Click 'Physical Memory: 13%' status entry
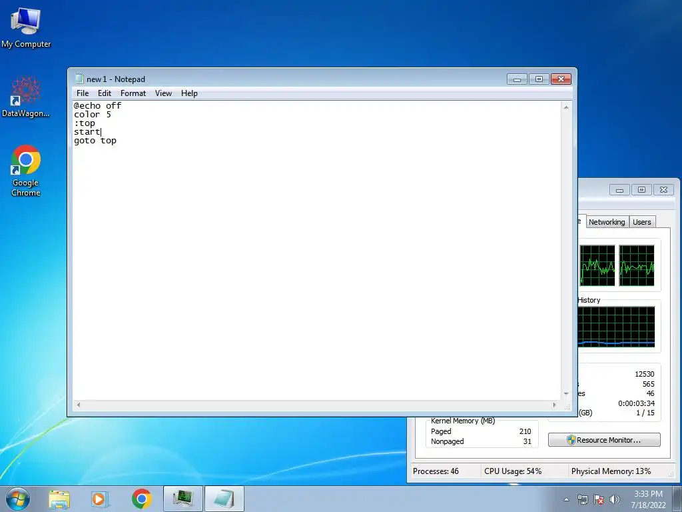This screenshot has height=512, width=682. [x=611, y=471]
